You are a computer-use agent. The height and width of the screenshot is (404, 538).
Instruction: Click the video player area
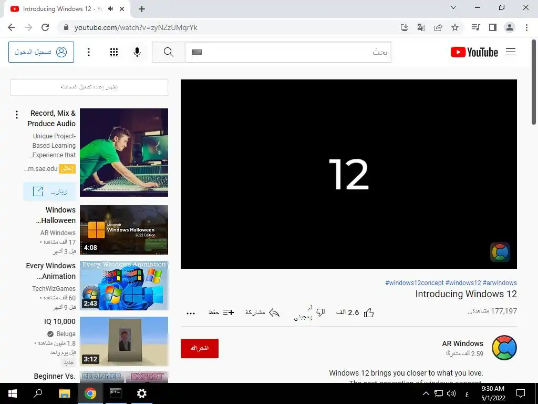pyautogui.click(x=349, y=174)
